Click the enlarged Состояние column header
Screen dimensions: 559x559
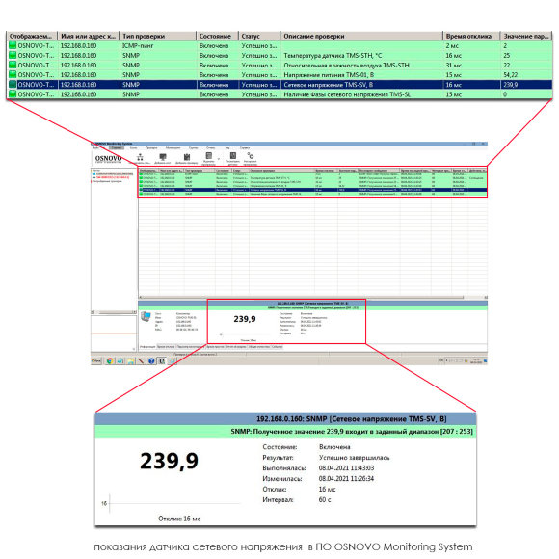[217, 36]
